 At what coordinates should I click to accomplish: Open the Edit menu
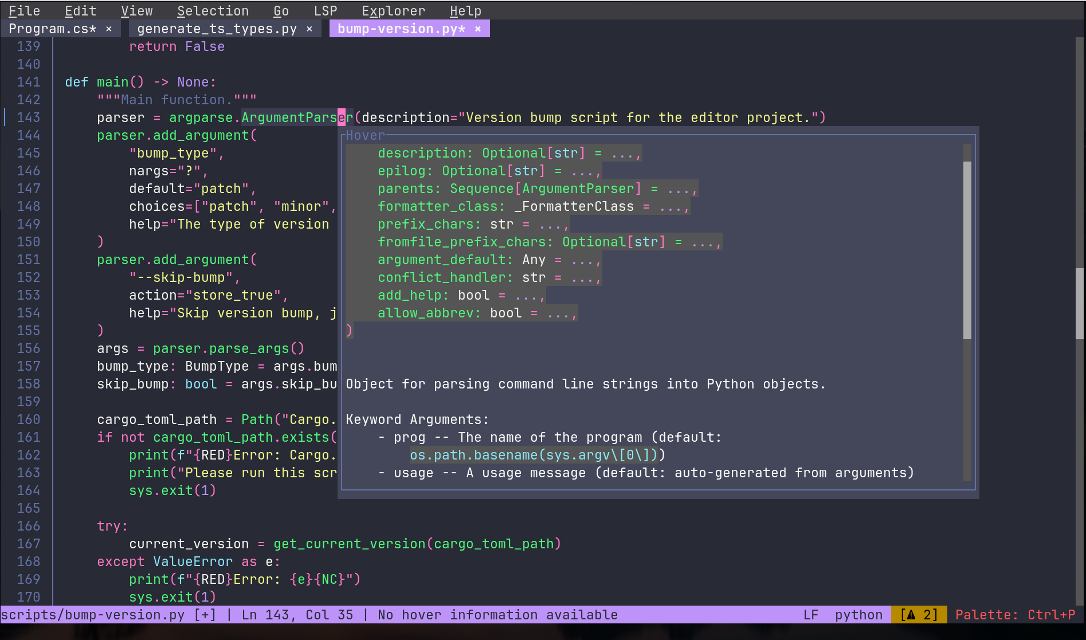(80, 11)
